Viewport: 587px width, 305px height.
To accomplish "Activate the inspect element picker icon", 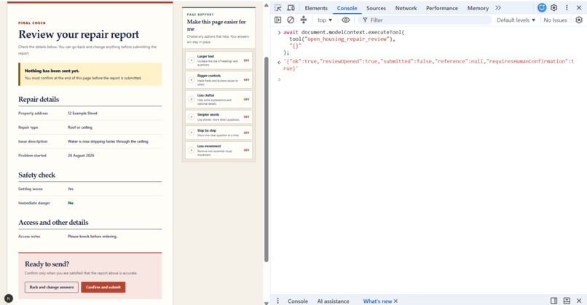I will [277, 8].
